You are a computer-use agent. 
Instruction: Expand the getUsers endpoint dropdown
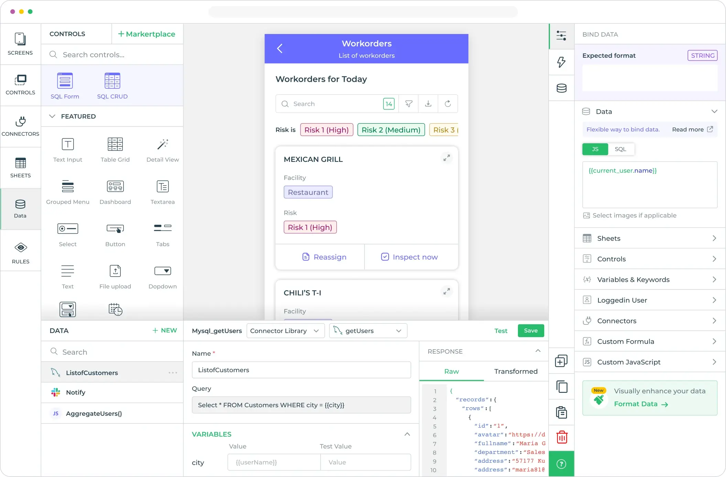(x=368, y=331)
